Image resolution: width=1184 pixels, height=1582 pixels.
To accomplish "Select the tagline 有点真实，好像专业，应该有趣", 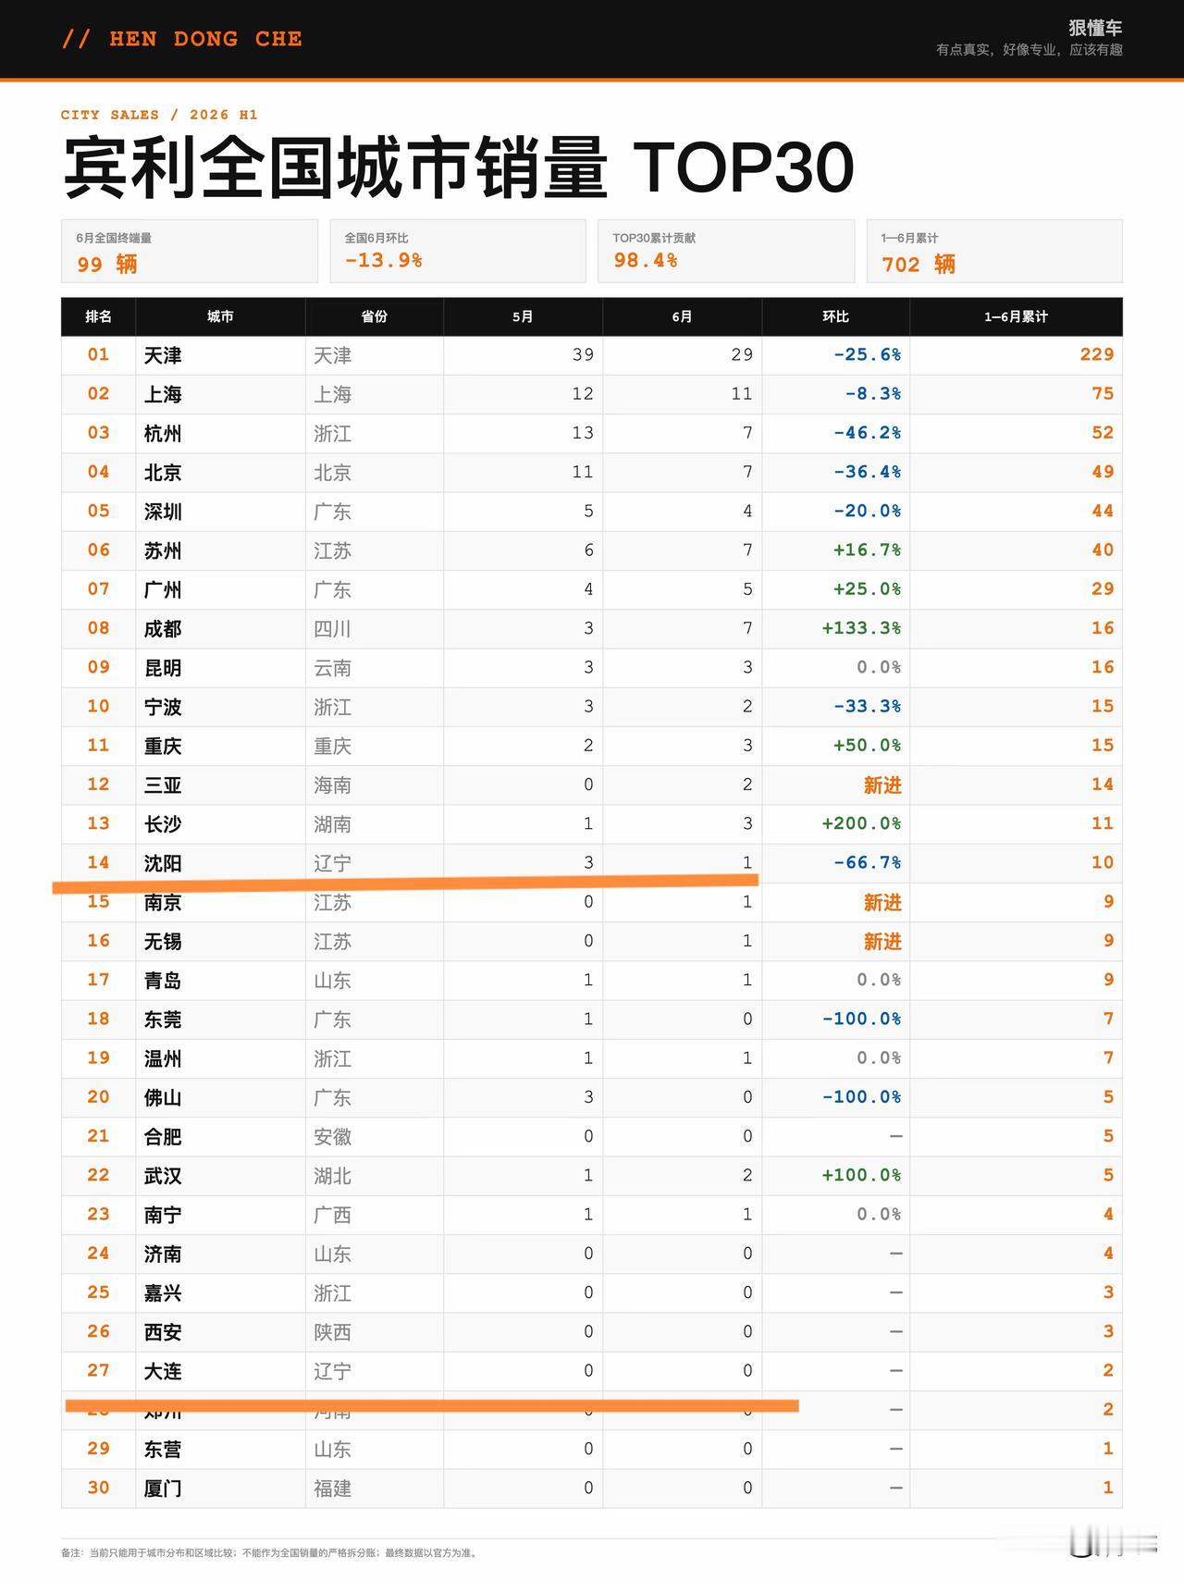I will [x=1029, y=50].
